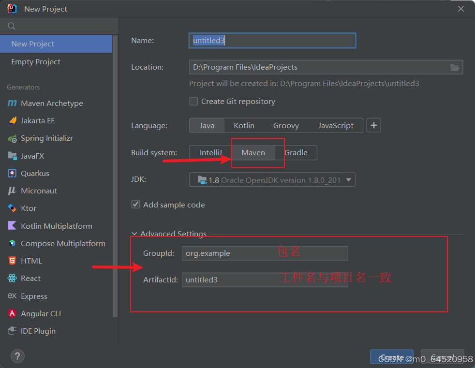Image resolution: width=475 pixels, height=368 pixels.
Task: Select the Quarkus generator icon
Action: (12, 173)
